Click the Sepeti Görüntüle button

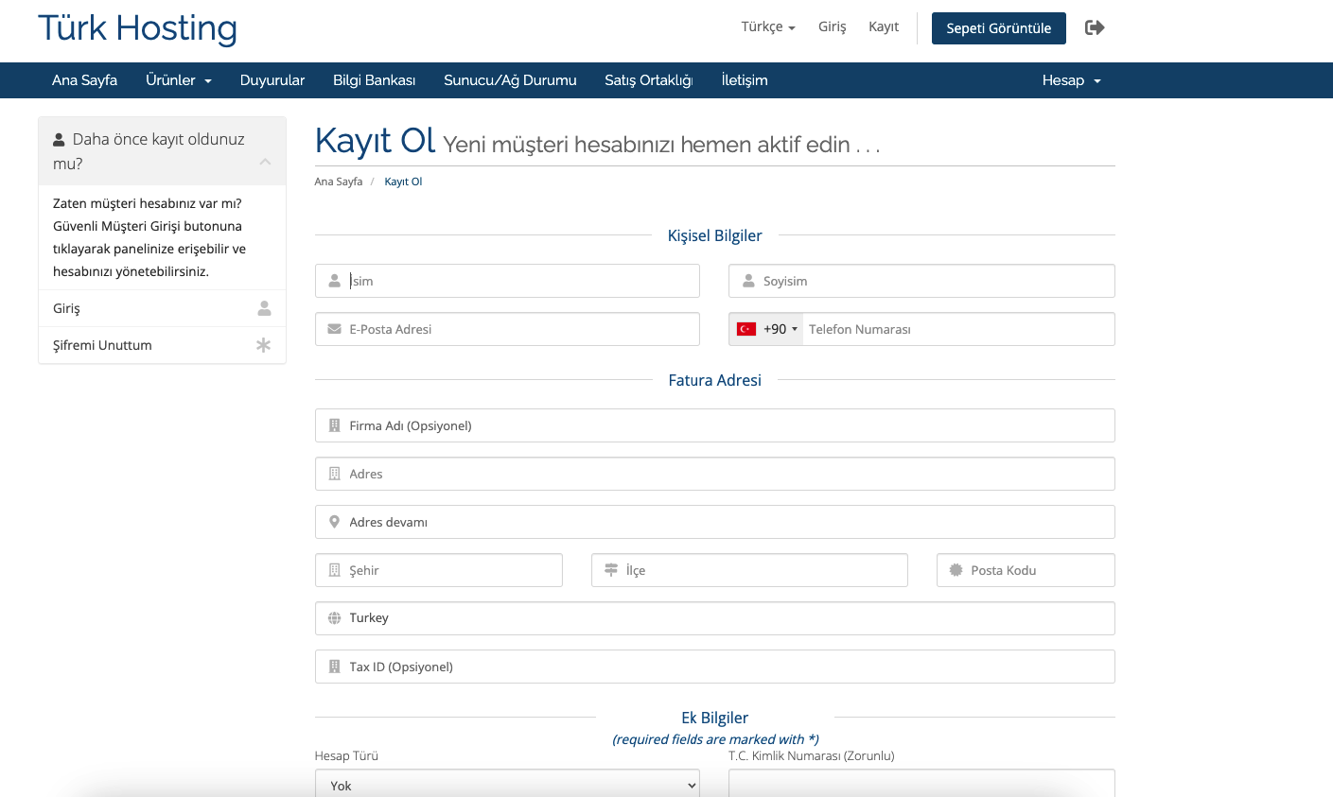click(x=998, y=28)
